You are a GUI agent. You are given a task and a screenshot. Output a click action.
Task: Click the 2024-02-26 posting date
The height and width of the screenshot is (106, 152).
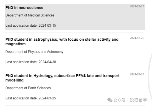(x=137, y=38)
